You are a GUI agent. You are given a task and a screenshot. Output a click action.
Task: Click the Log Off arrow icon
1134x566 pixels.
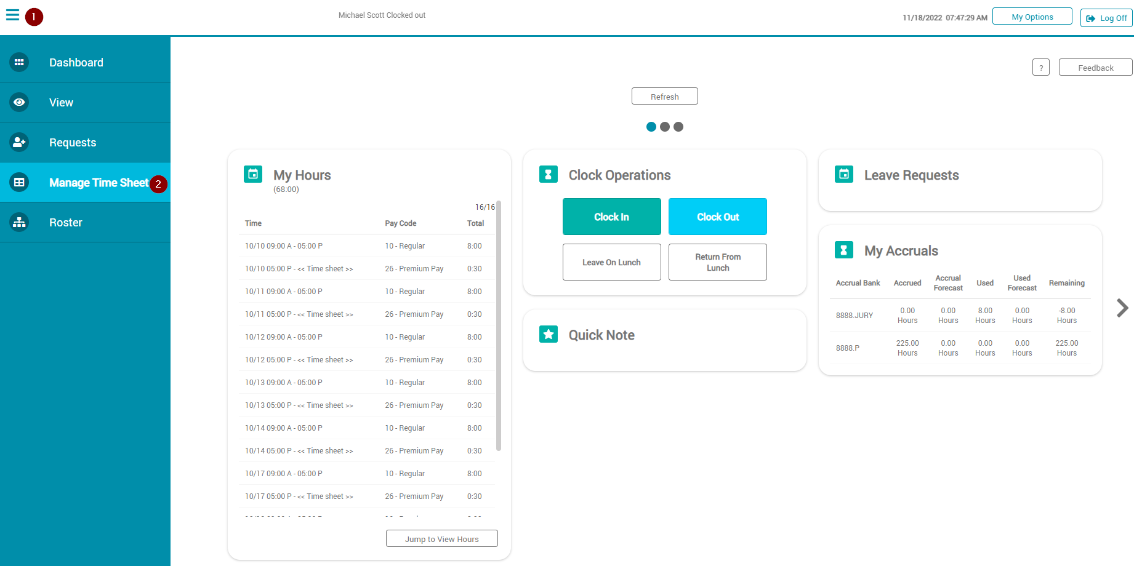[1090, 18]
